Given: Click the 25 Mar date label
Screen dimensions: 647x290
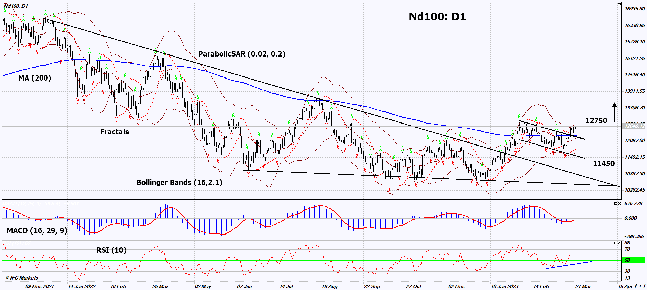Looking at the screenshot, I should point(160,286).
